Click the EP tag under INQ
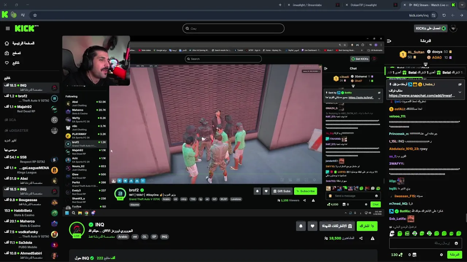This screenshot has height=262, width=467. 154,237
